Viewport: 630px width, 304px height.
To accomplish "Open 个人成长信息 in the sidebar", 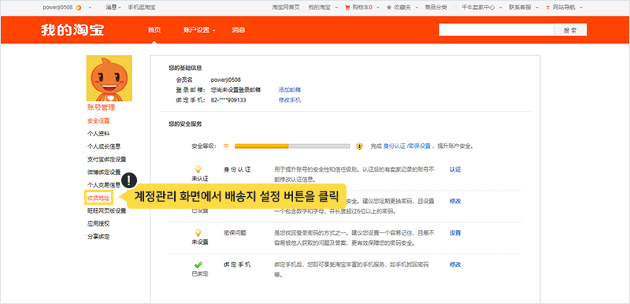I will (104, 146).
